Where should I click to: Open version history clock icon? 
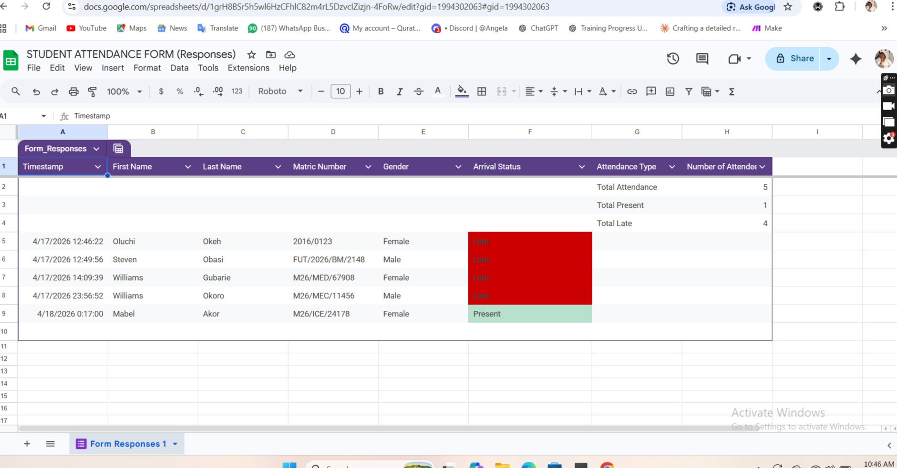[x=673, y=59]
